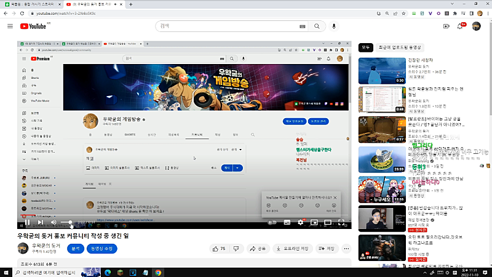This screenshot has height=277, width=492.
Task: Click the search magnifier button
Action: [x=319, y=26]
